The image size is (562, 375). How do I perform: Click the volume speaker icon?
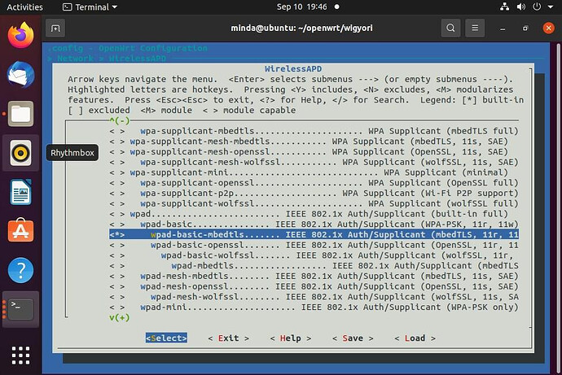pyautogui.click(x=520, y=7)
